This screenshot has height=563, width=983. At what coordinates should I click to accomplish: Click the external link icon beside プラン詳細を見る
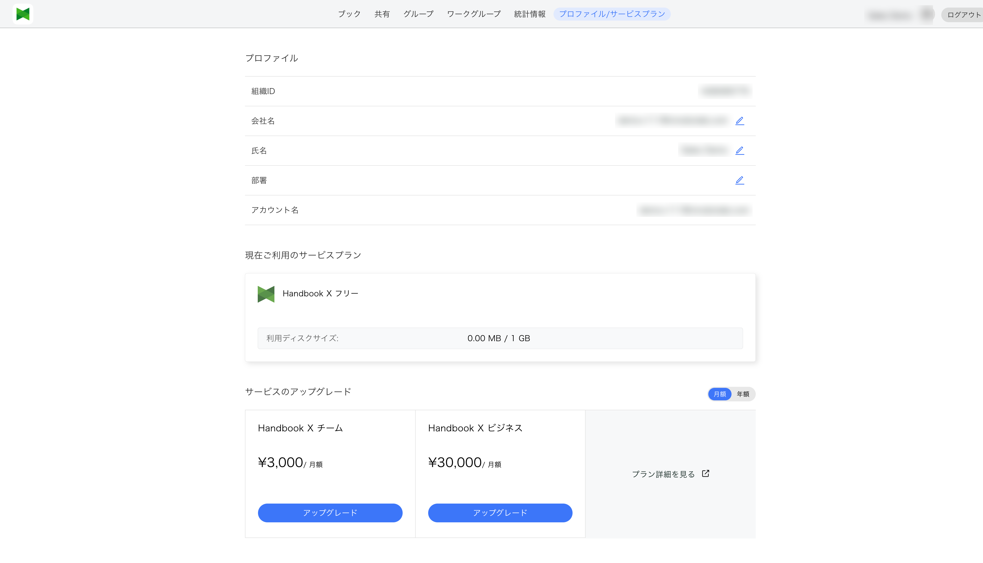point(705,473)
